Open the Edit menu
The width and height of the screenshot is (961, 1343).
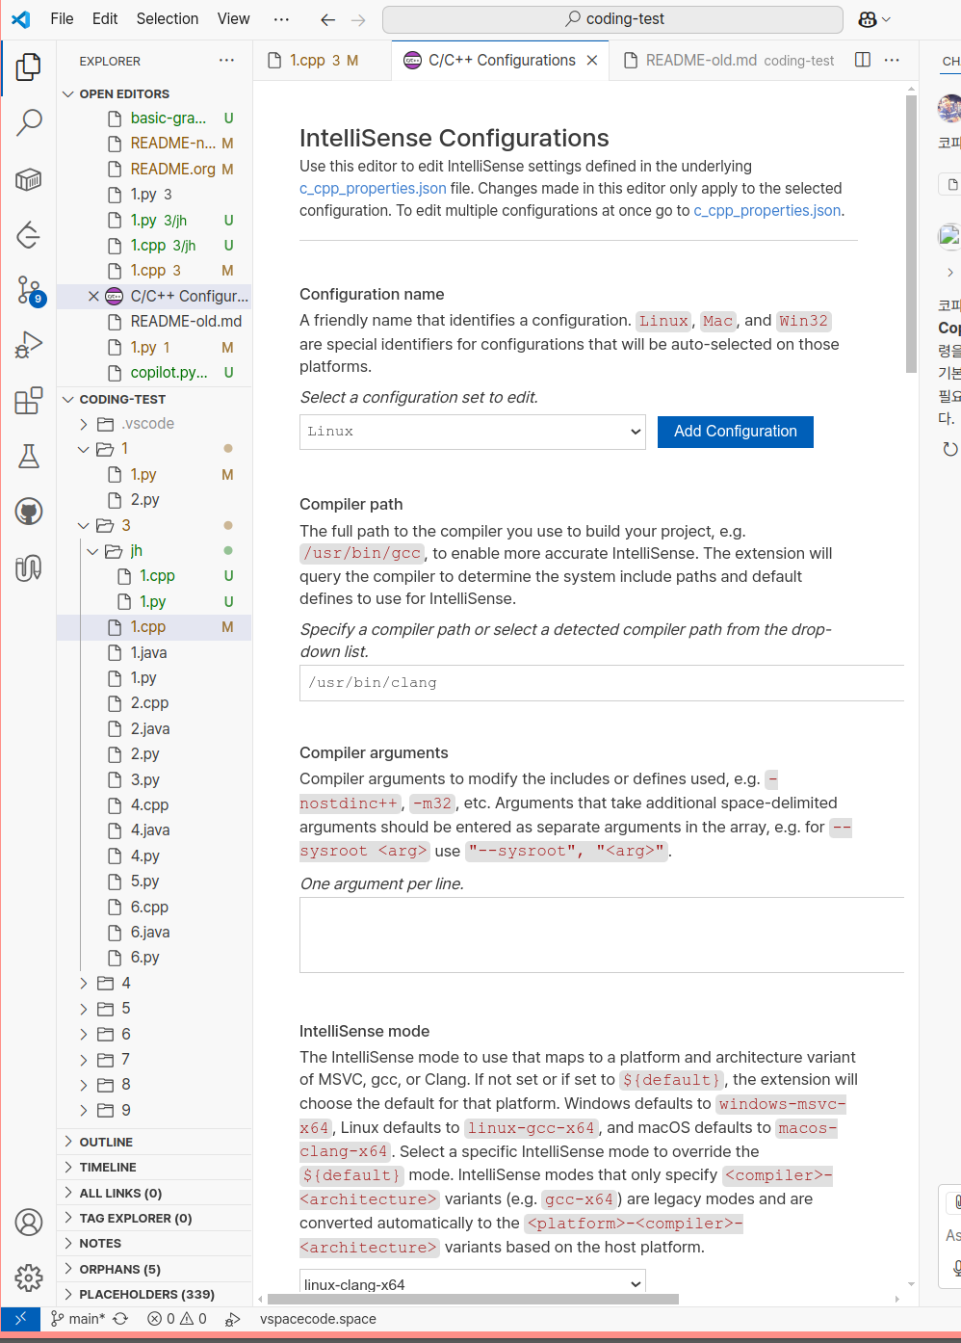(105, 19)
